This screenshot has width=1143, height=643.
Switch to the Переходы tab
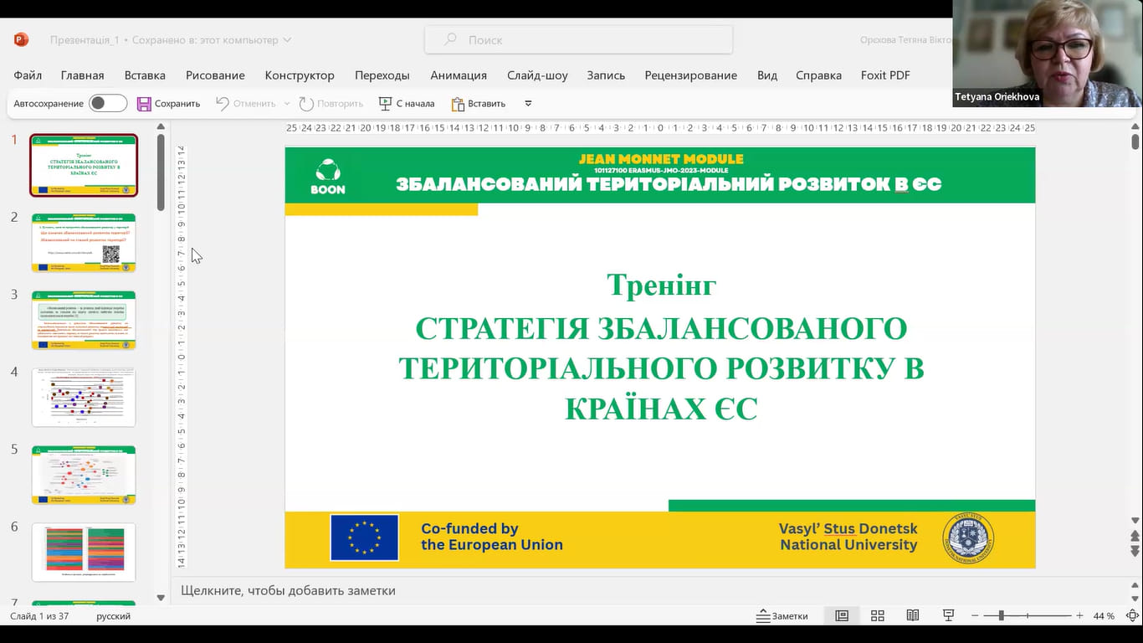pyautogui.click(x=382, y=75)
